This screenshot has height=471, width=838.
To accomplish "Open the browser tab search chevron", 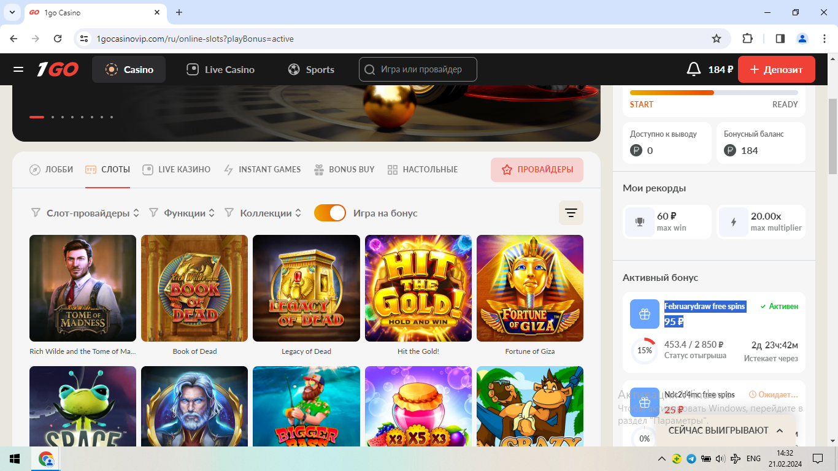I will [12, 12].
